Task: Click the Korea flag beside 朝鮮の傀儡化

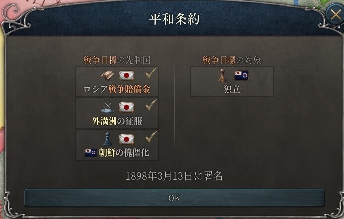Action: (91, 152)
